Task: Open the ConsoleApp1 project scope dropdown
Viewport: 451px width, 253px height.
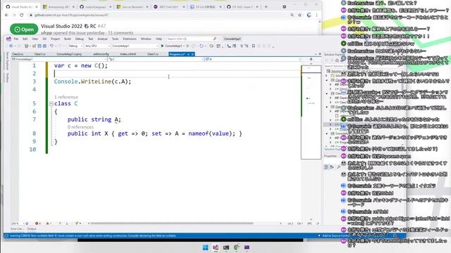Action: pos(59,59)
